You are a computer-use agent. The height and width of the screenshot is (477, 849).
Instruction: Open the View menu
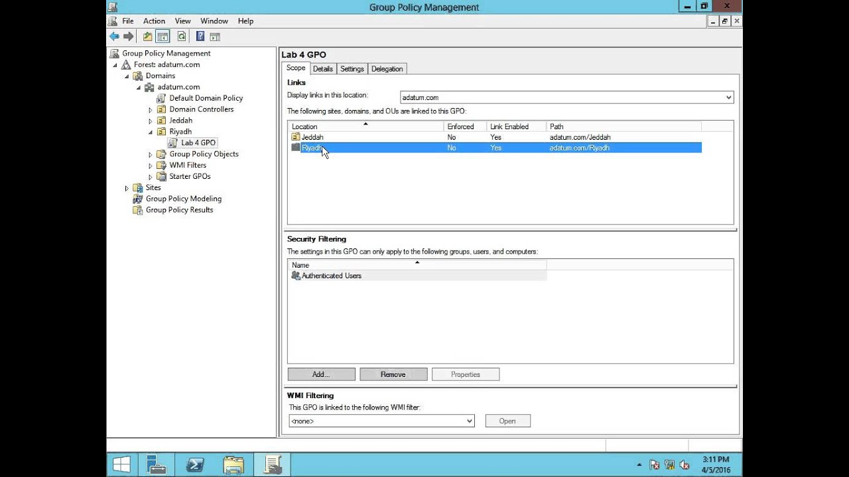point(182,21)
